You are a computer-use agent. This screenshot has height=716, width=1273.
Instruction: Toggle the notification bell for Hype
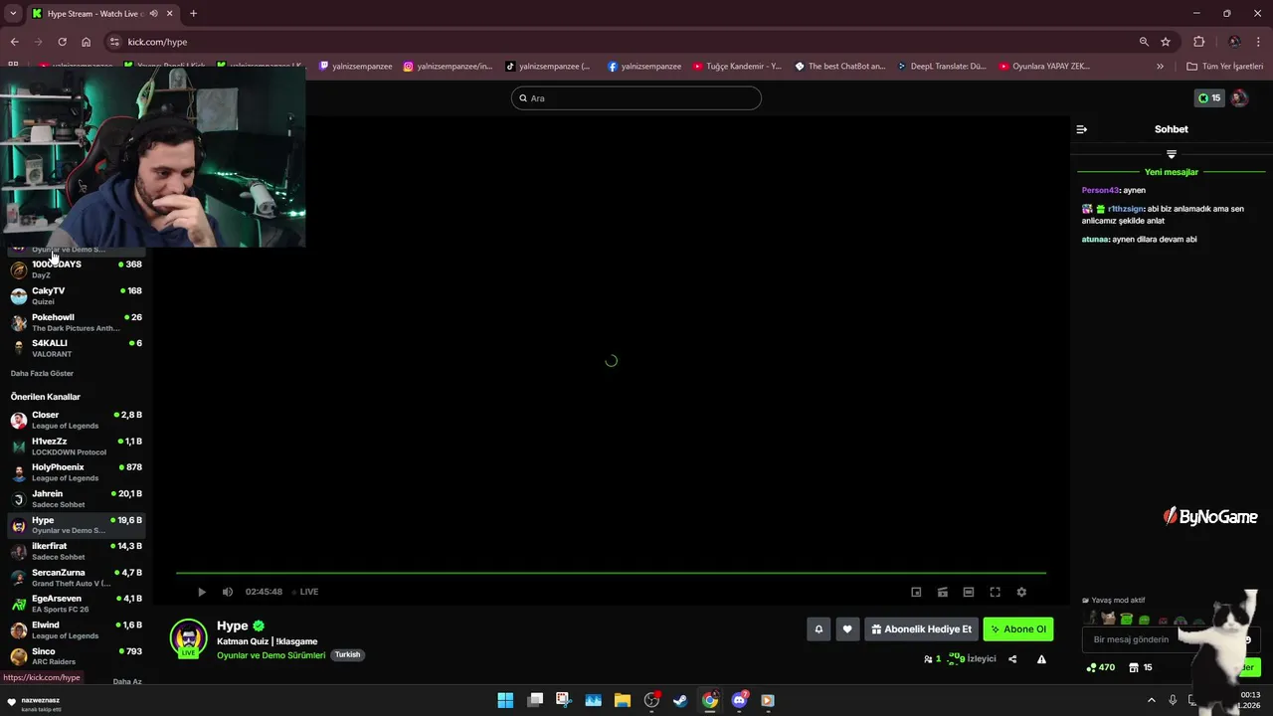(x=818, y=628)
